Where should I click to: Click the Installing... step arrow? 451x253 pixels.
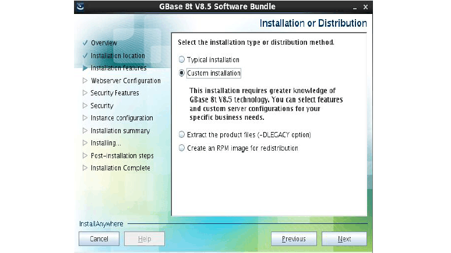click(85, 142)
